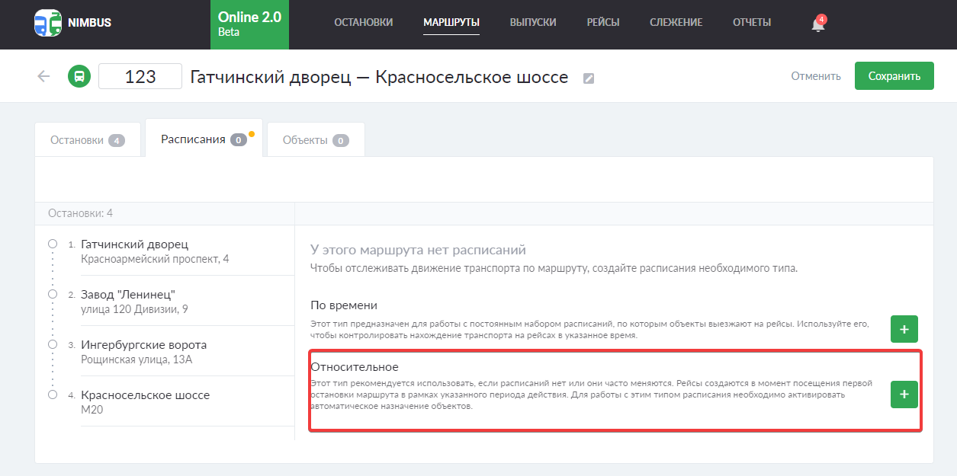Create an 'Относительное' schedule with plus button

904,395
